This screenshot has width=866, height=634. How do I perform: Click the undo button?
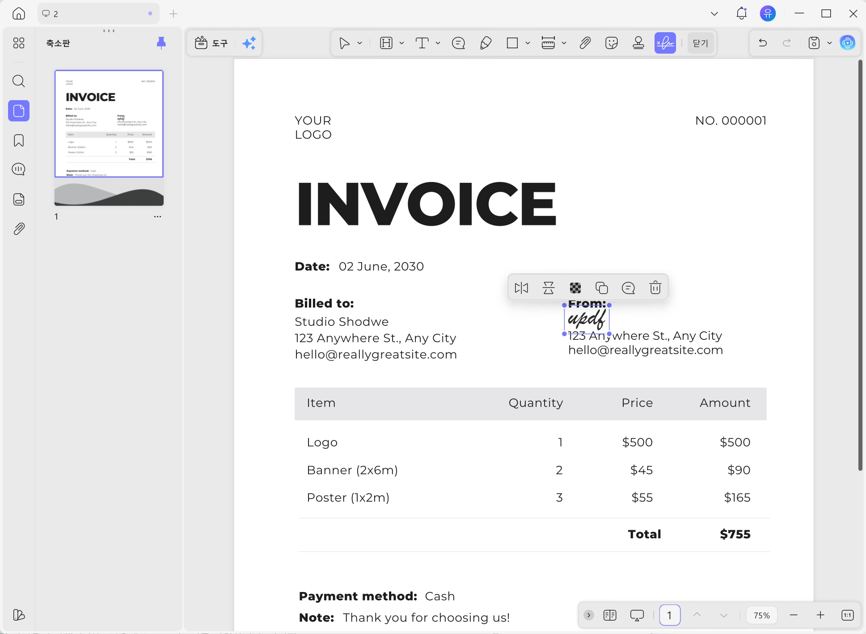point(763,43)
